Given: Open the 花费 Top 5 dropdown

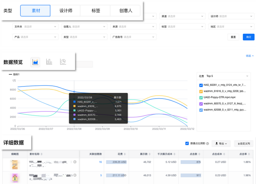Looking at the screenshot, I should pyautogui.click(x=224, y=76).
